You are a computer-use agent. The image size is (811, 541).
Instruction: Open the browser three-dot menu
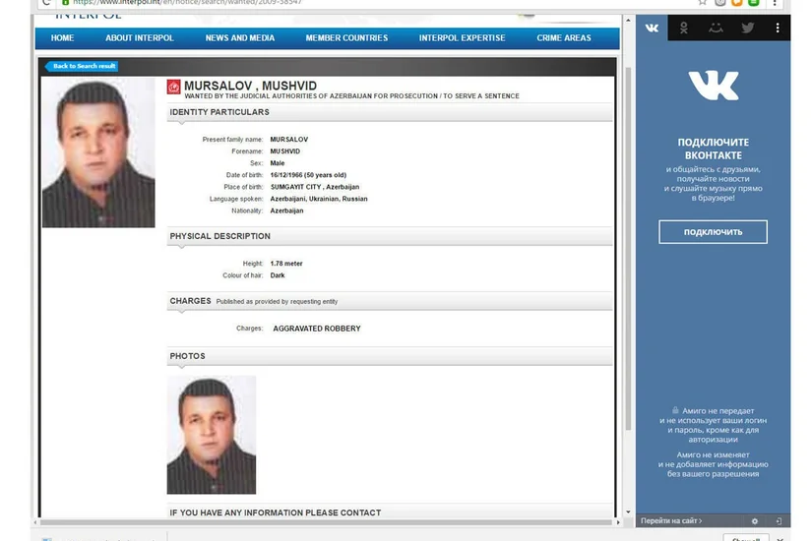(775, 3)
